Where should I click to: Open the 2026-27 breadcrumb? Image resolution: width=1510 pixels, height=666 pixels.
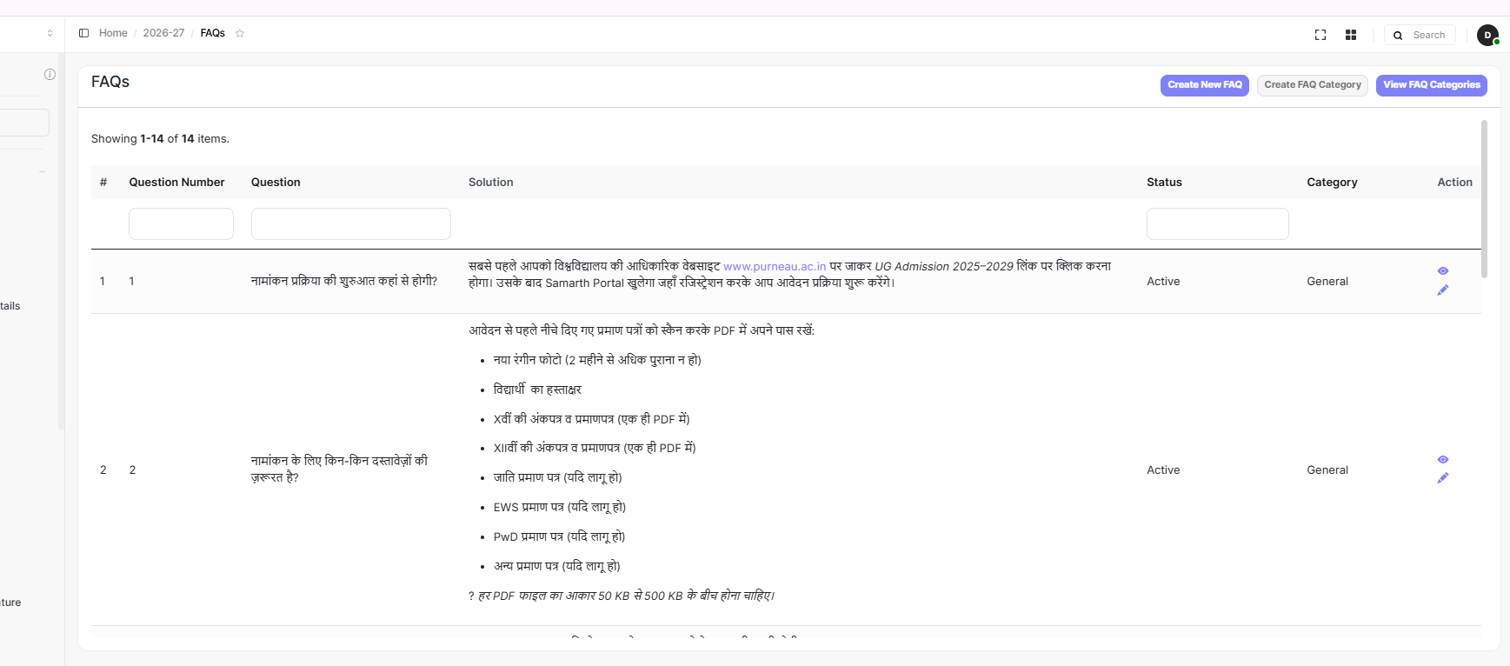[x=163, y=33]
